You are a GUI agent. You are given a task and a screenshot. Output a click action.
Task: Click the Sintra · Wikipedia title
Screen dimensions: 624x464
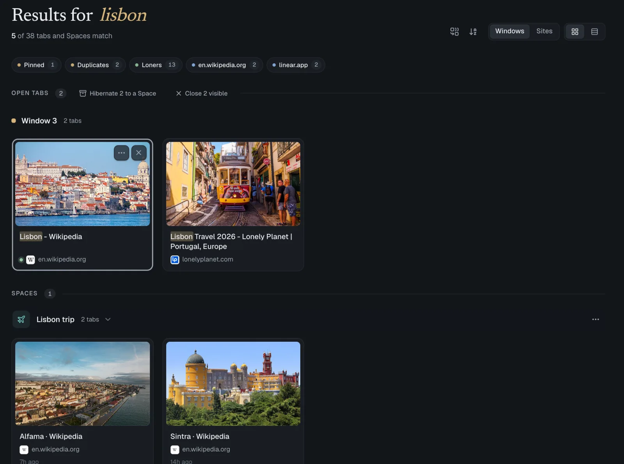[x=200, y=436]
